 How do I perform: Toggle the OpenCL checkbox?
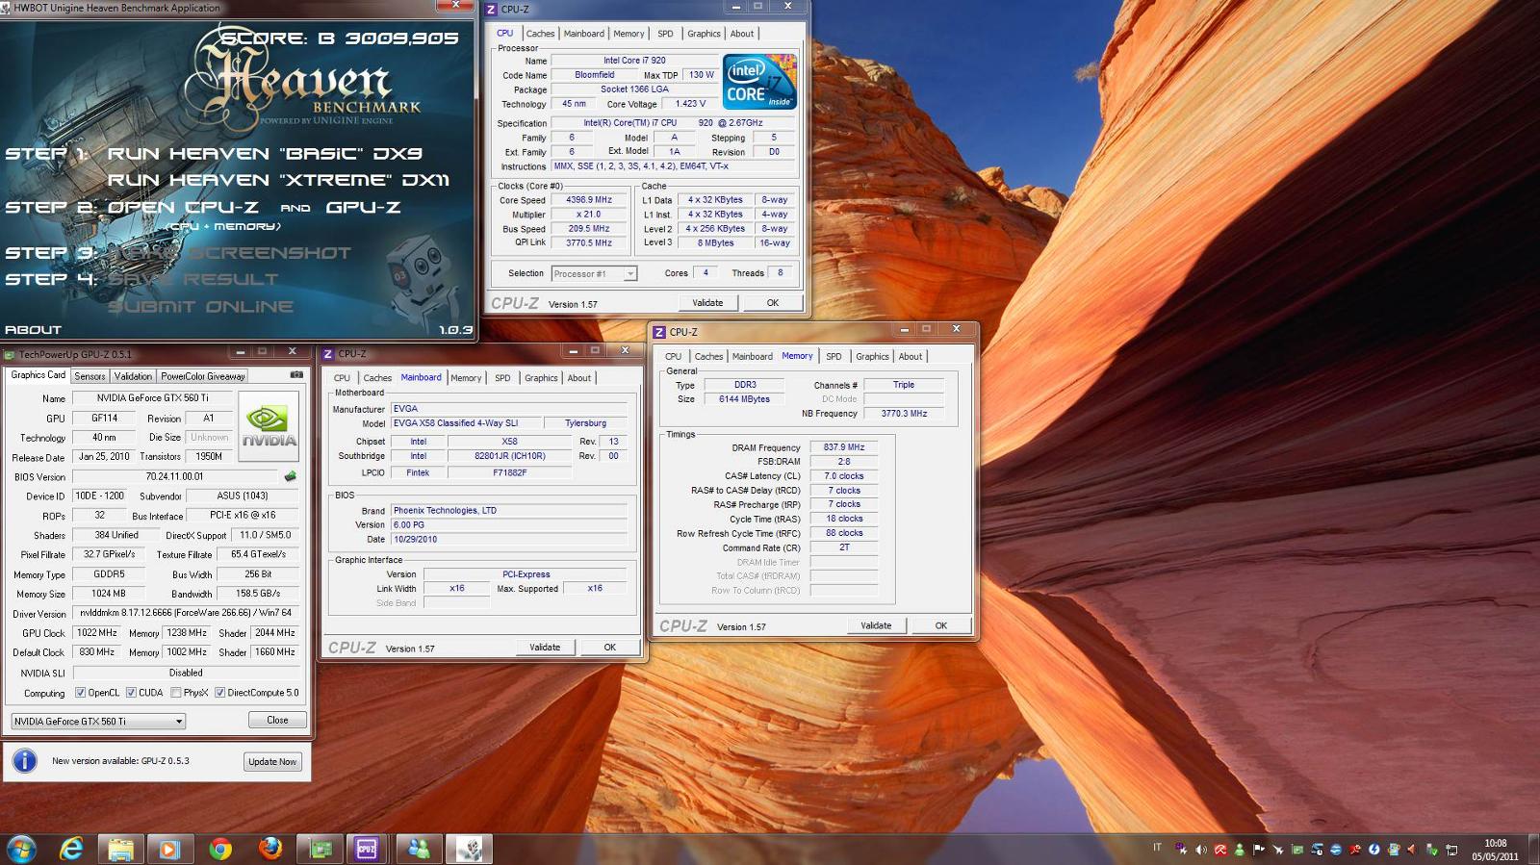80,693
